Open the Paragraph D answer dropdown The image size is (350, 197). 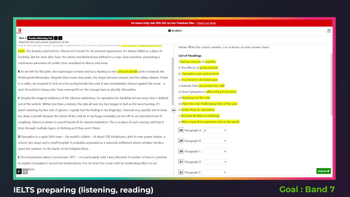[215, 162]
